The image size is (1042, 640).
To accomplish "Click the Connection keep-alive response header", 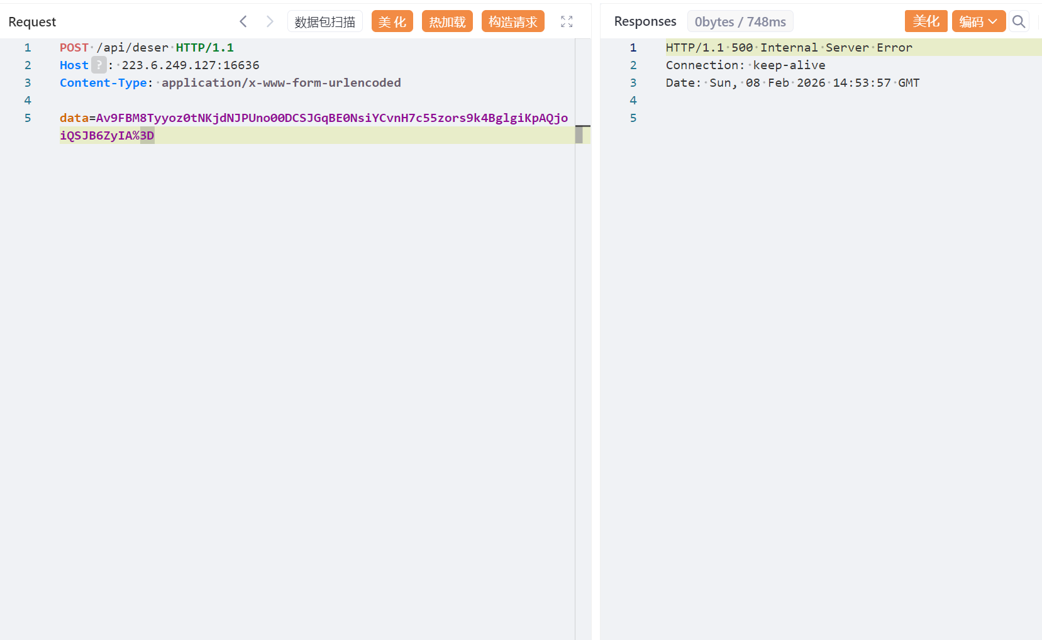I will (745, 65).
